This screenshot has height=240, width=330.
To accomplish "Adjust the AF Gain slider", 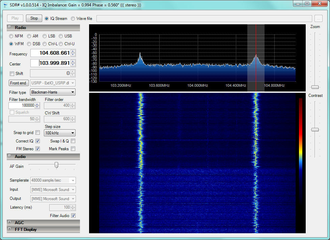I will pyautogui.click(x=56, y=165).
